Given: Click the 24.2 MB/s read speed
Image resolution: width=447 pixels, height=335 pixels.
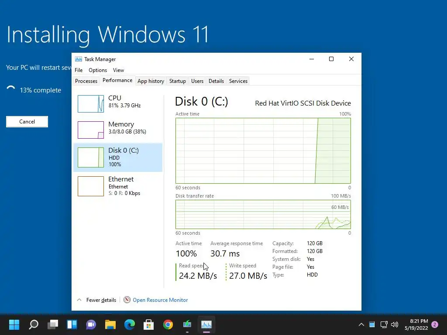Looking at the screenshot, I should coord(198,276).
